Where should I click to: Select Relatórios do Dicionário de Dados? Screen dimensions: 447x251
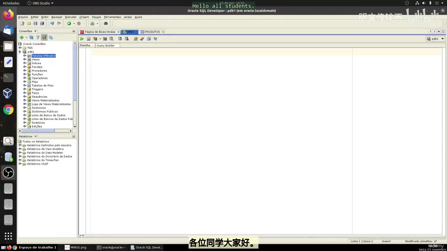pos(50,157)
